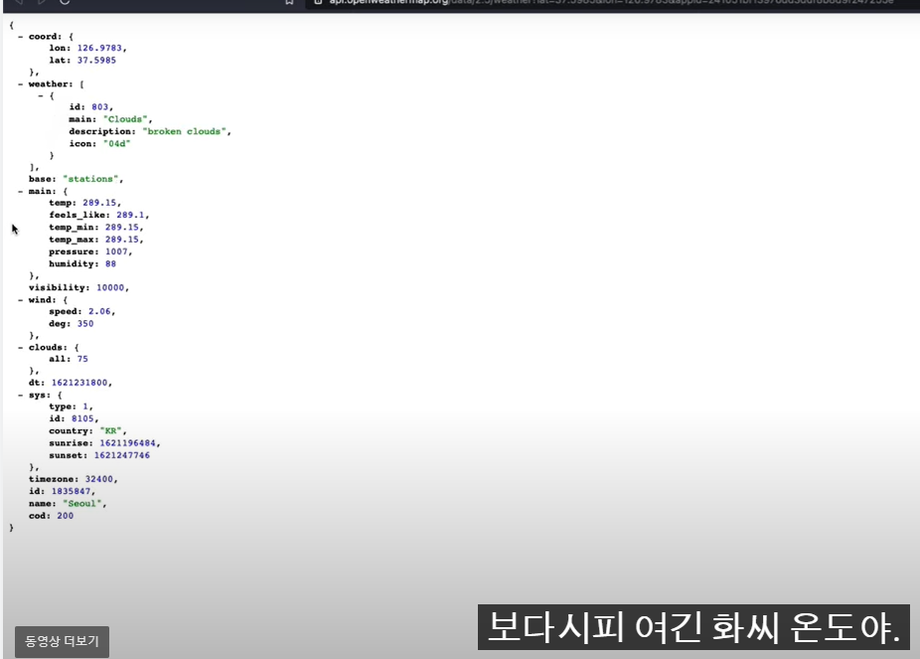This screenshot has height=659, width=920.
Task: Click the wind speed value 2.06
Action: 99,311
